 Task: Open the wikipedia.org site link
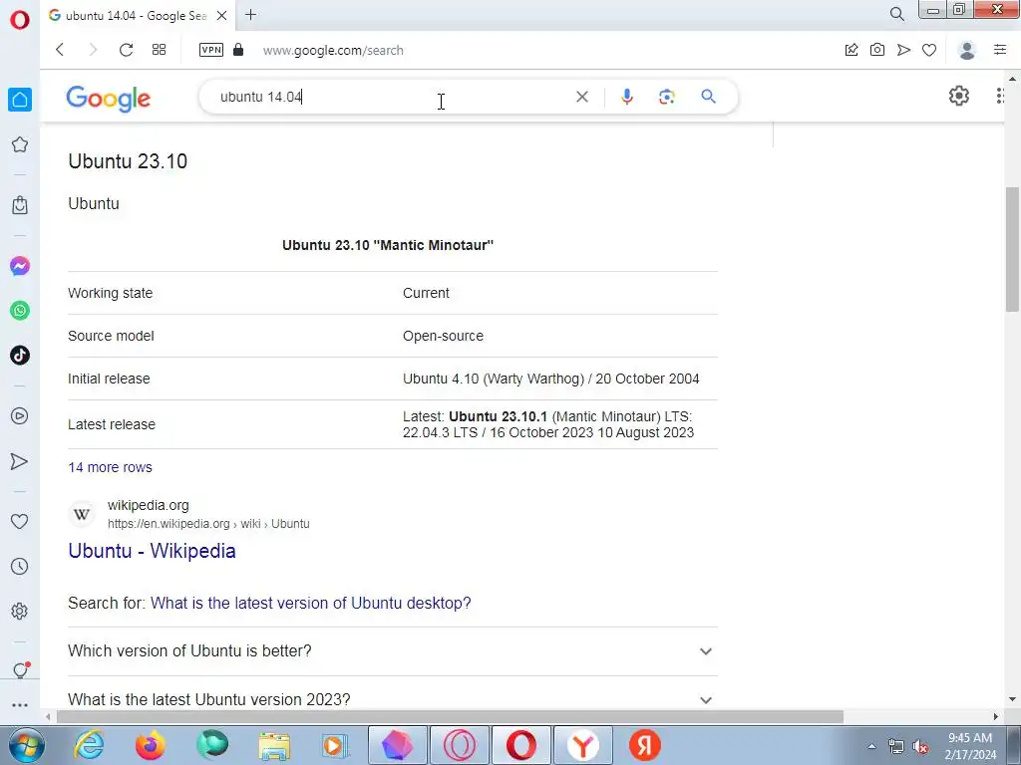pos(148,505)
